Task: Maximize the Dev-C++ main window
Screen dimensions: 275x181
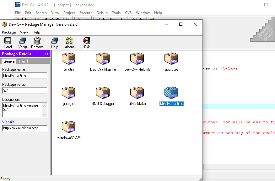Action: [266, 5]
